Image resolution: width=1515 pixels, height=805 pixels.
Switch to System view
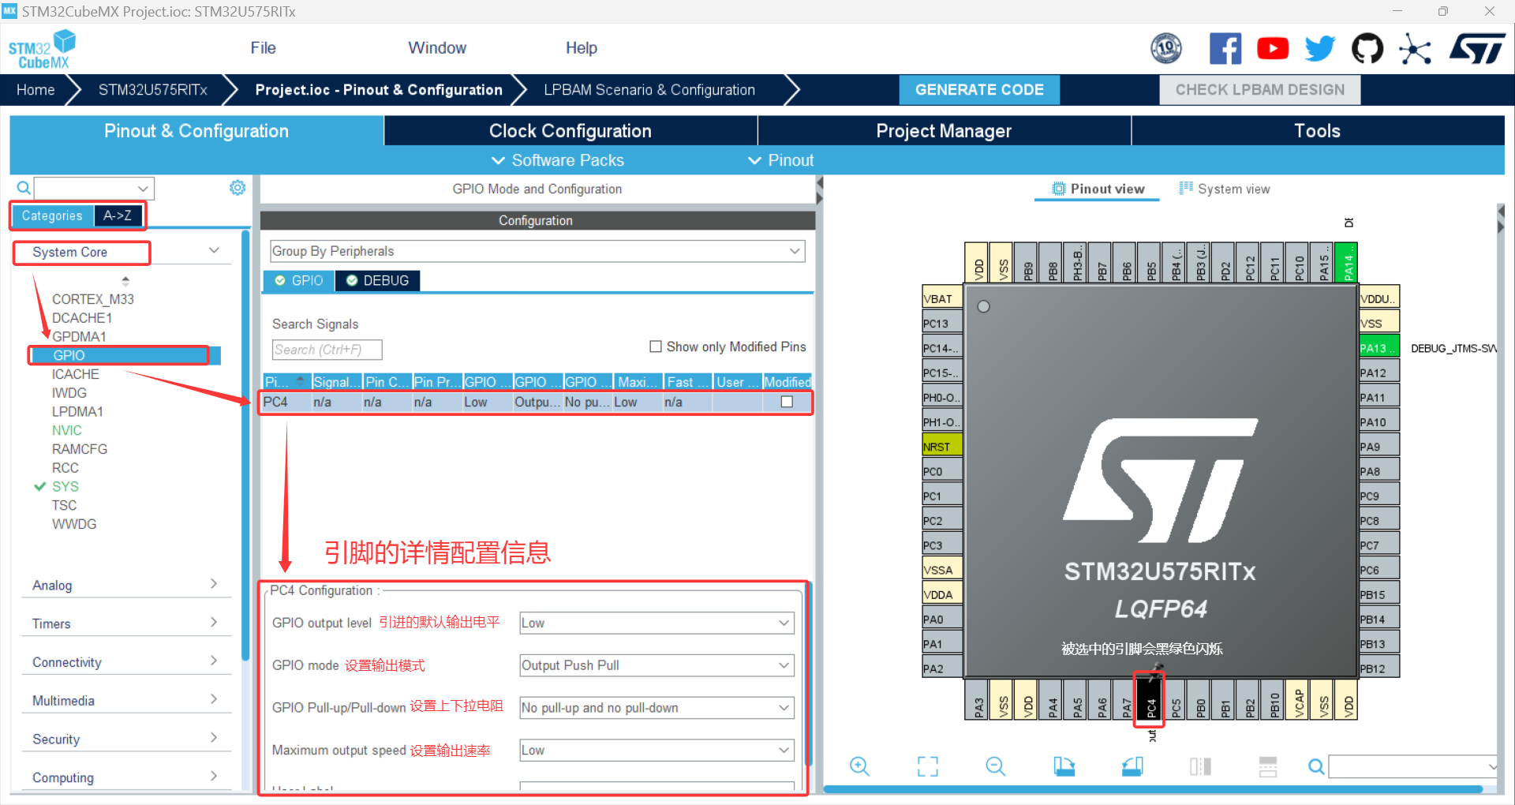pyautogui.click(x=1225, y=189)
